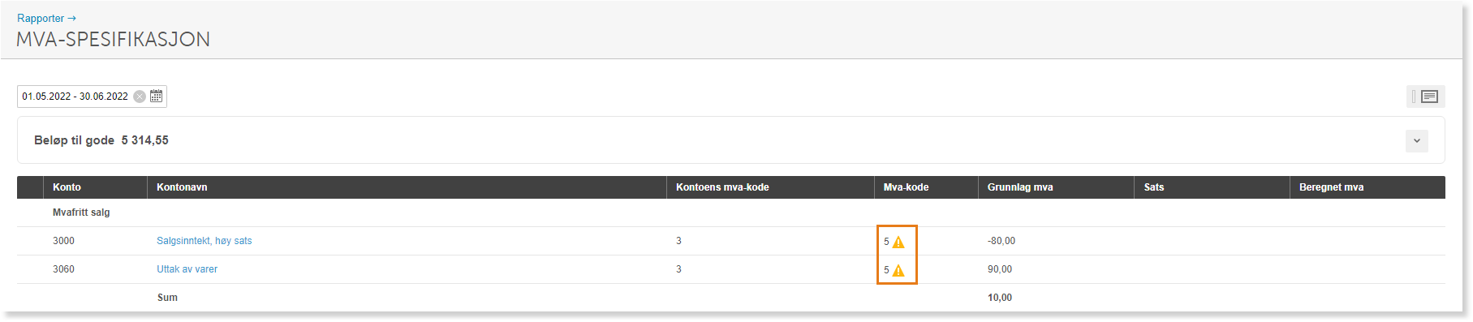Toggle the report view layout icon

pyautogui.click(x=1425, y=97)
